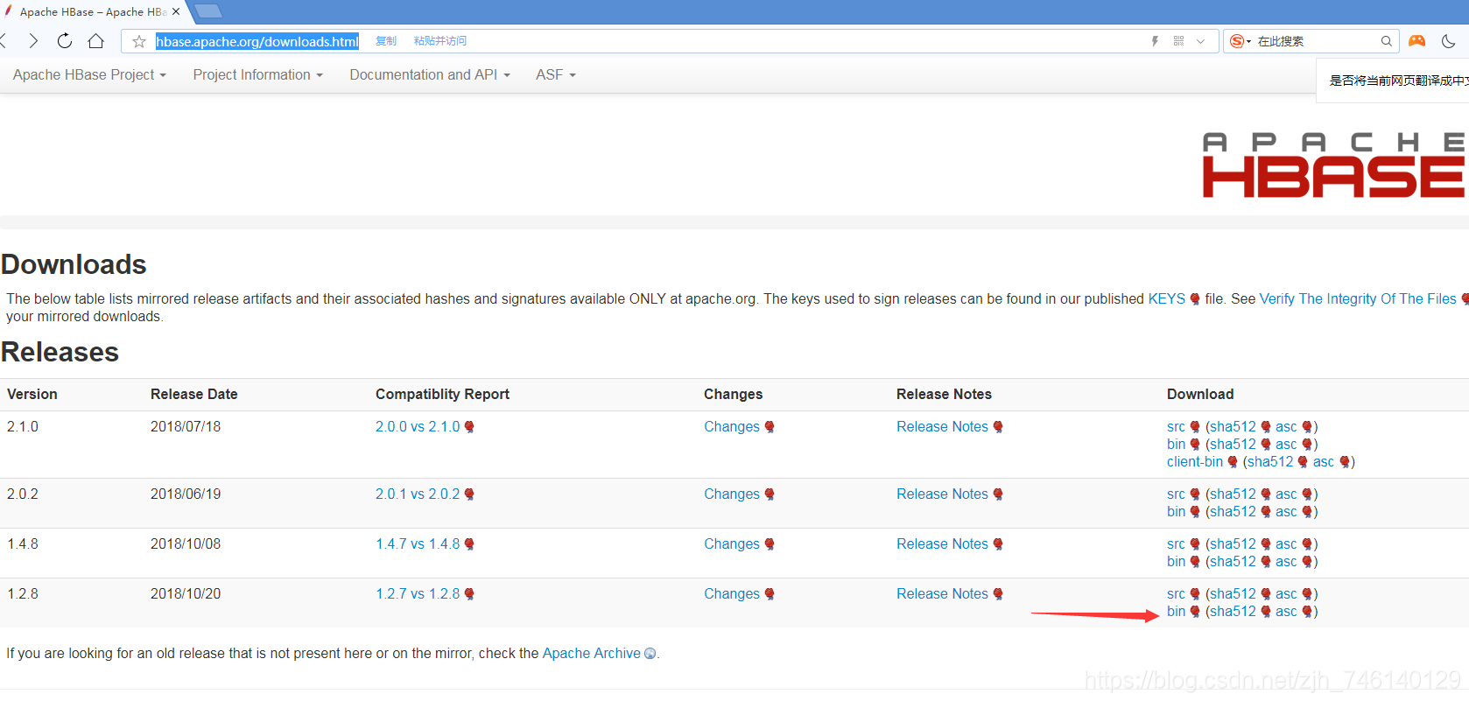Screen dimensions: 1469x701
Task: Click the translate page prompt popup
Action: point(1393,81)
